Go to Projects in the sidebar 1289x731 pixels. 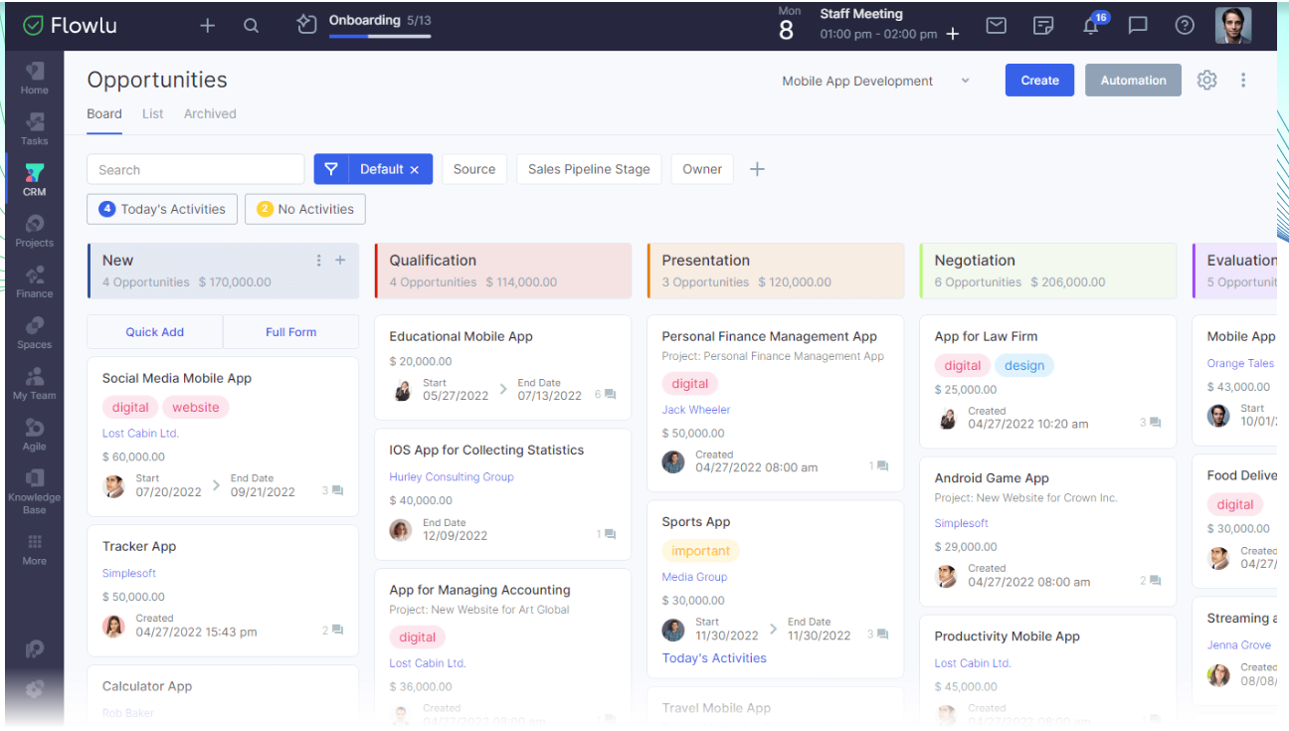click(35, 231)
